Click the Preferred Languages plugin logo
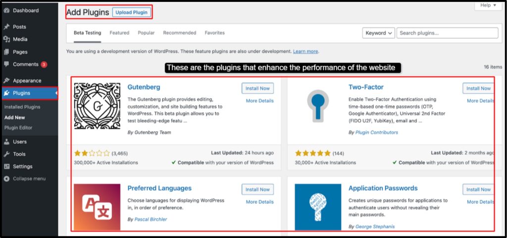 [97, 207]
